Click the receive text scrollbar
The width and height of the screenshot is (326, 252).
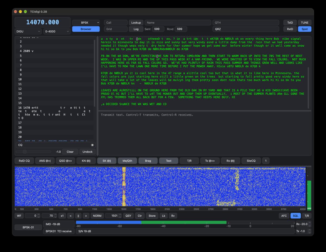pyautogui.click(x=308, y=88)
